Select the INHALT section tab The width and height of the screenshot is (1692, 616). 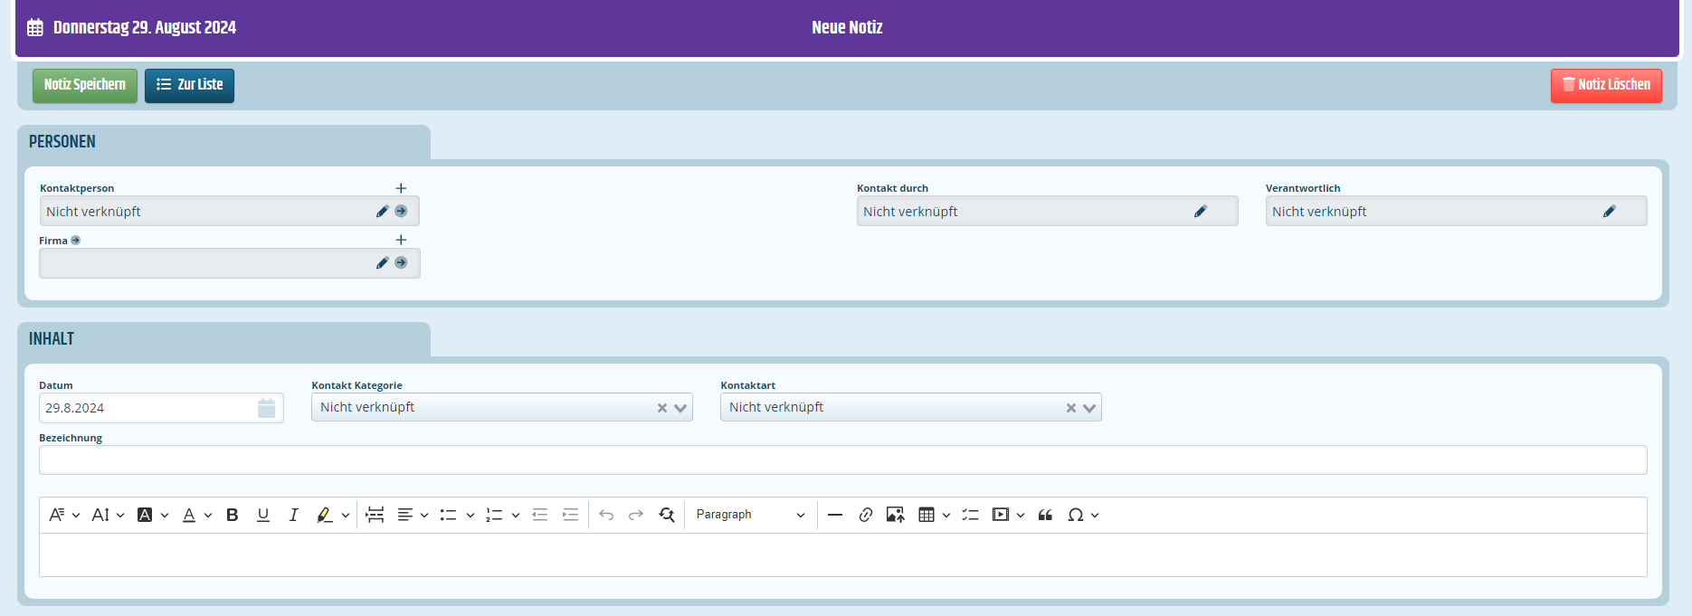(223, 339)
